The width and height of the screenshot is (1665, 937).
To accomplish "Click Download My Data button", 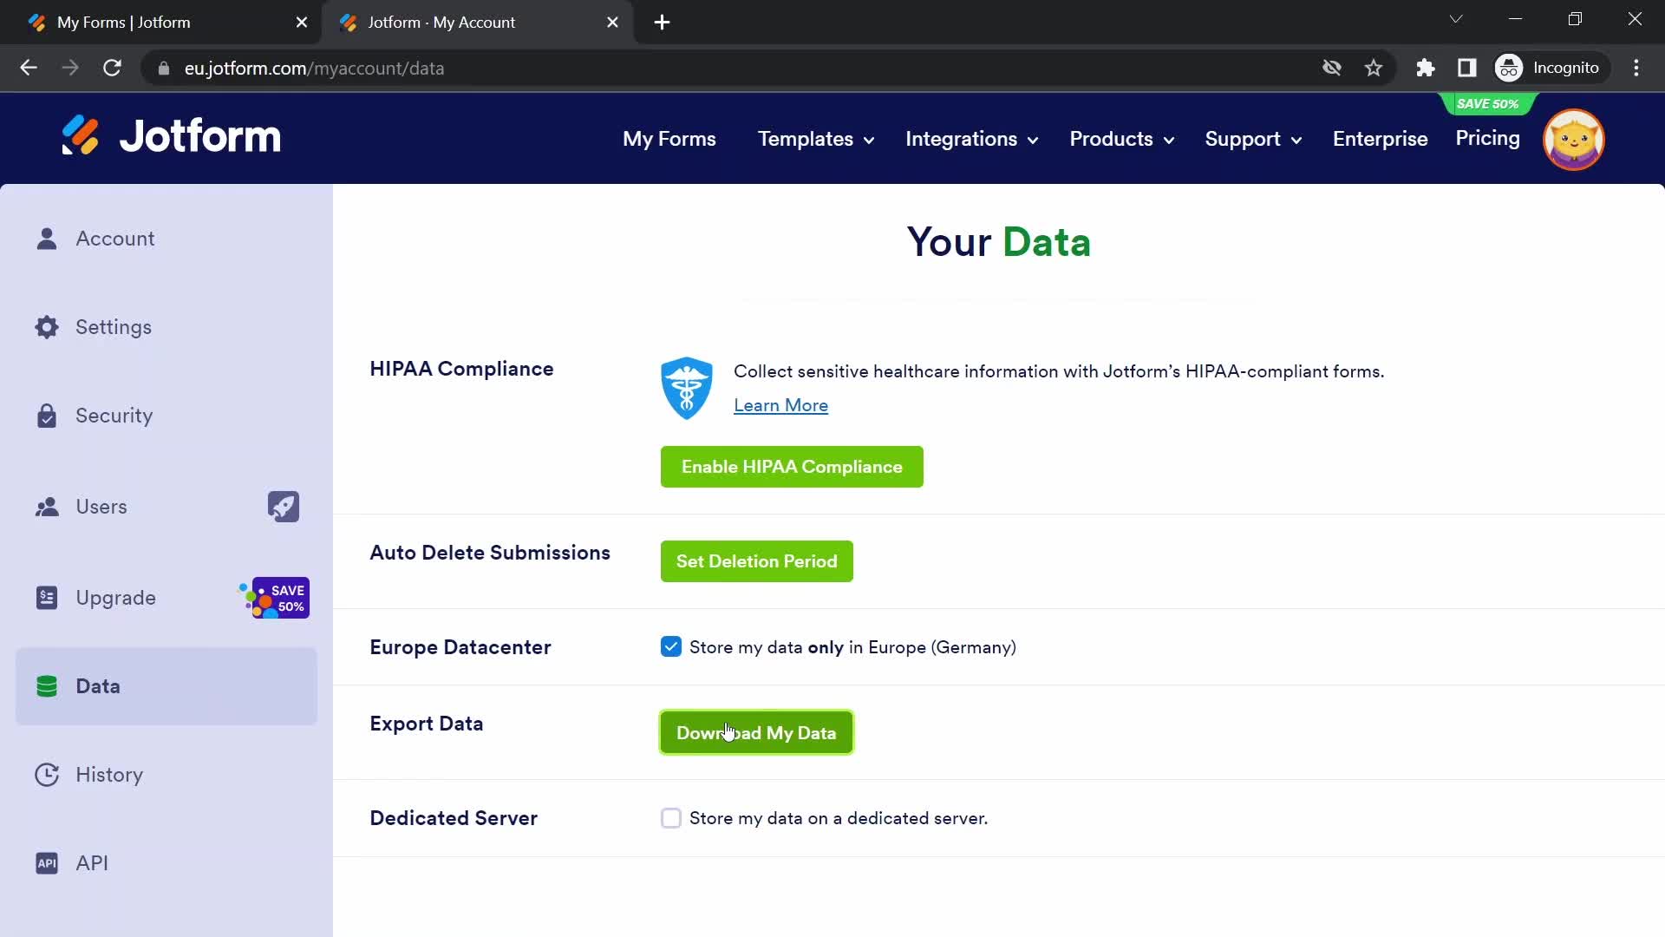I will 758,733.
